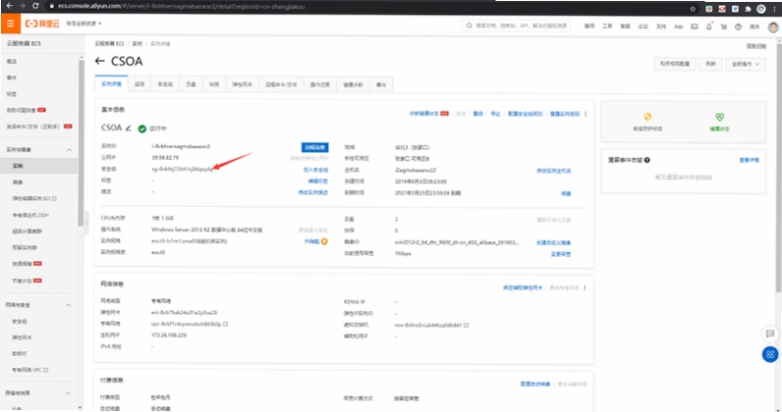Collapse the Storage & Snapshots sidebar section
This screenshot has width=782, height=412.
point(69,393)
